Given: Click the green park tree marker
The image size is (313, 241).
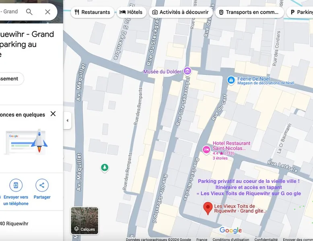Looking at the screenshot, I should [x=105, y=167].
